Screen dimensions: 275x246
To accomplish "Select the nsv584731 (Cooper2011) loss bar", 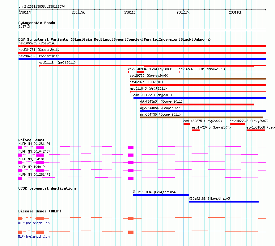I will tap(142, 53).
